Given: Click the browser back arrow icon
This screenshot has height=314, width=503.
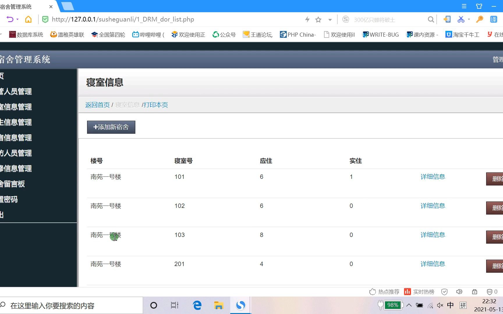Looking at the screenshot, I should 10,19.
